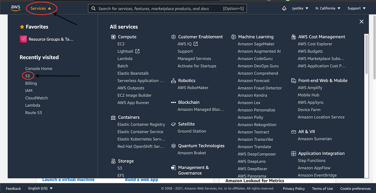Open the notifications bell icon
This screenshot has height=193, width=376.
click(x=284, y=8)
